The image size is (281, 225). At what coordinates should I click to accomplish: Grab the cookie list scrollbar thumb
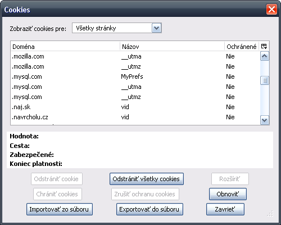coord(265,80)
